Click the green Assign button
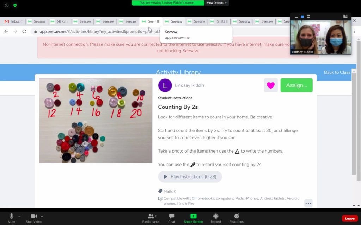This screenshot has height=225, width=361. coord(296,85)
